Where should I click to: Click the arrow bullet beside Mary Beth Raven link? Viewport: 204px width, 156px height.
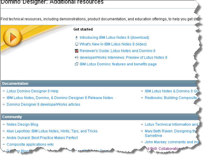[142, 131]
